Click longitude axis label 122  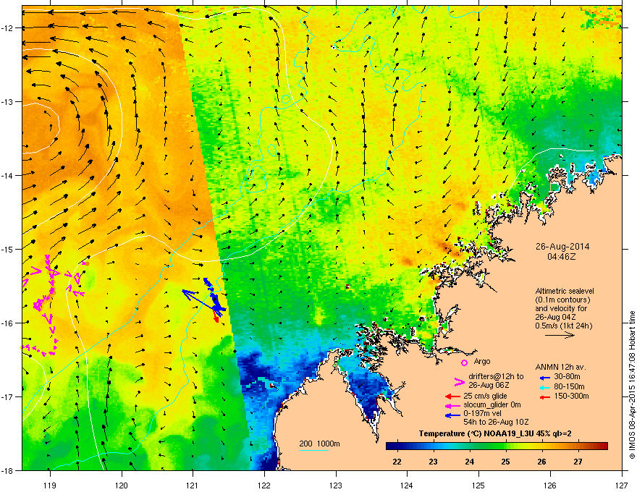[x=264, y=485]
